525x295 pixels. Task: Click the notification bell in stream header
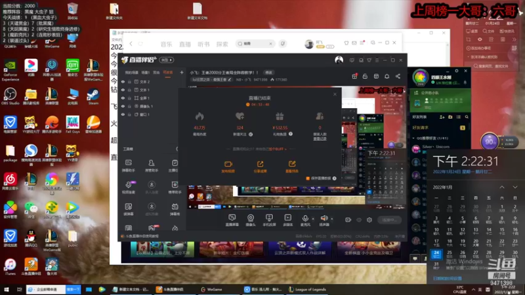click(x=387, y=76)
